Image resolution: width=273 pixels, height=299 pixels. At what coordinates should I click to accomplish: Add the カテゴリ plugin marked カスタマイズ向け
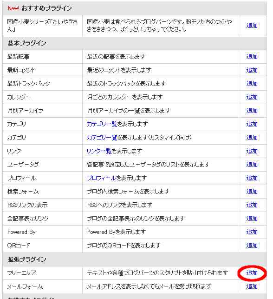point(252,138)
